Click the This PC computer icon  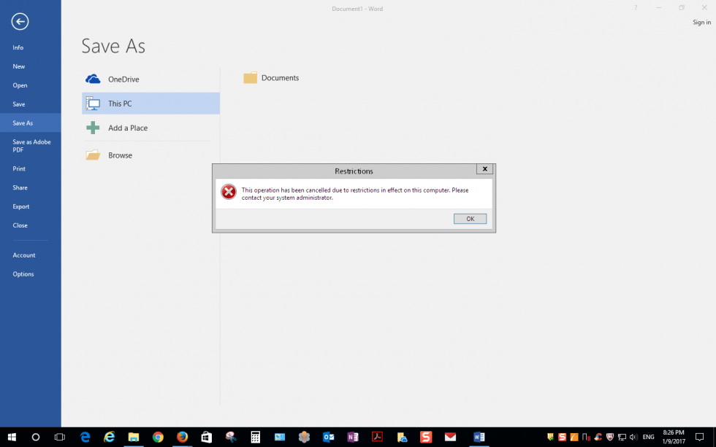(93, 104)
